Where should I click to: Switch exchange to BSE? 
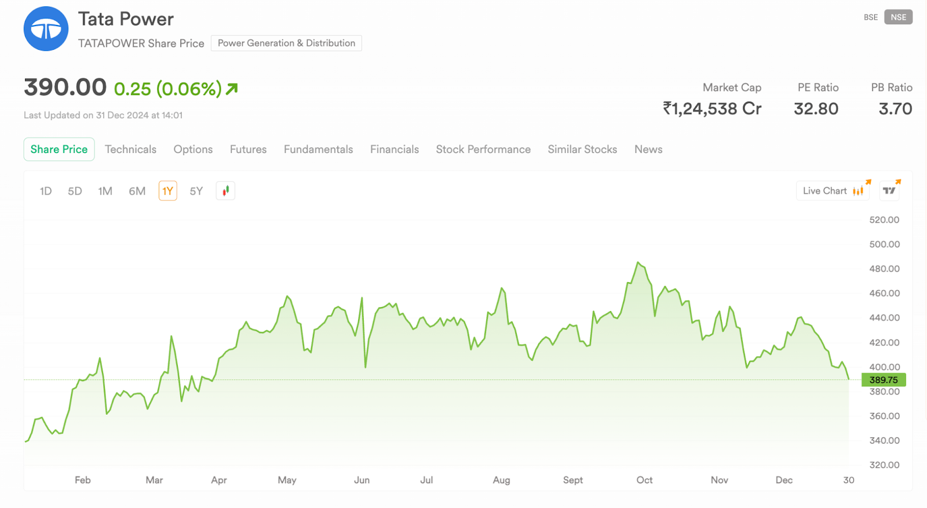tap(870, 17)
